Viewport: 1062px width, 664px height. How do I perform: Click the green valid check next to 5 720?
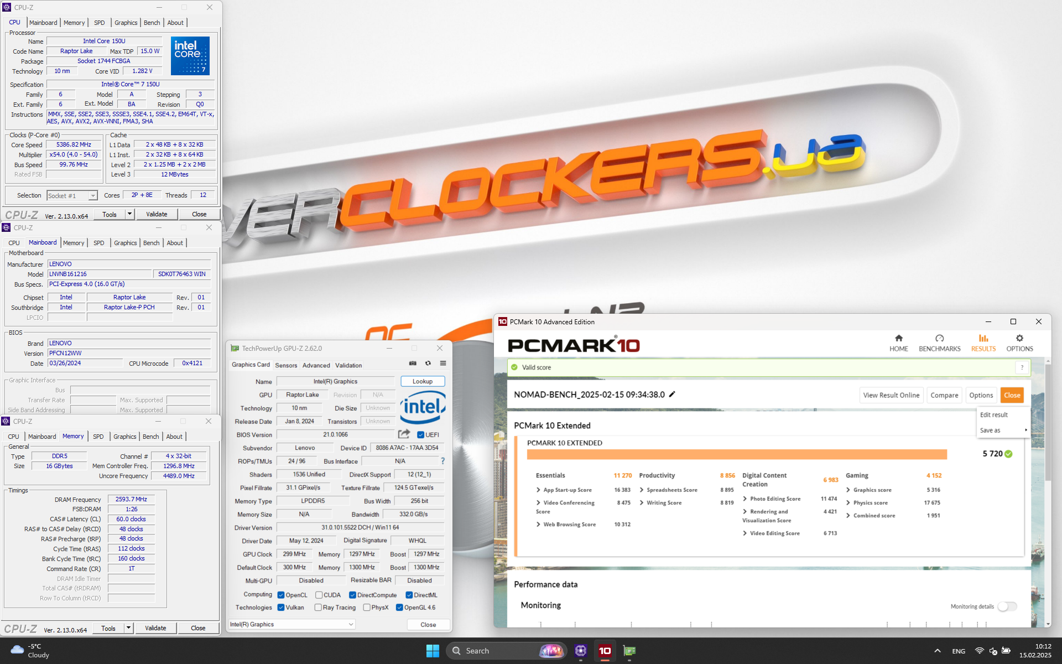tap(1008, 454)
